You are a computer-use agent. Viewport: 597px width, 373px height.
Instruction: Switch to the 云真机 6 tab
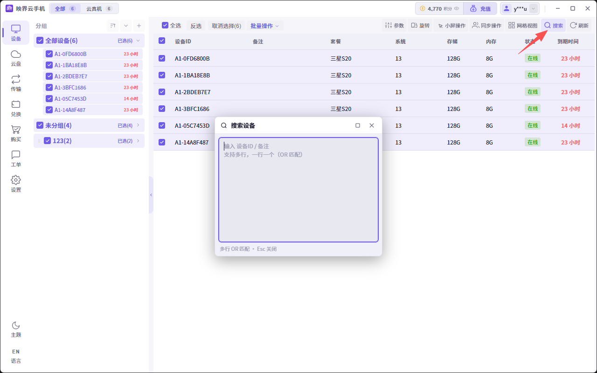click(99, 8)
